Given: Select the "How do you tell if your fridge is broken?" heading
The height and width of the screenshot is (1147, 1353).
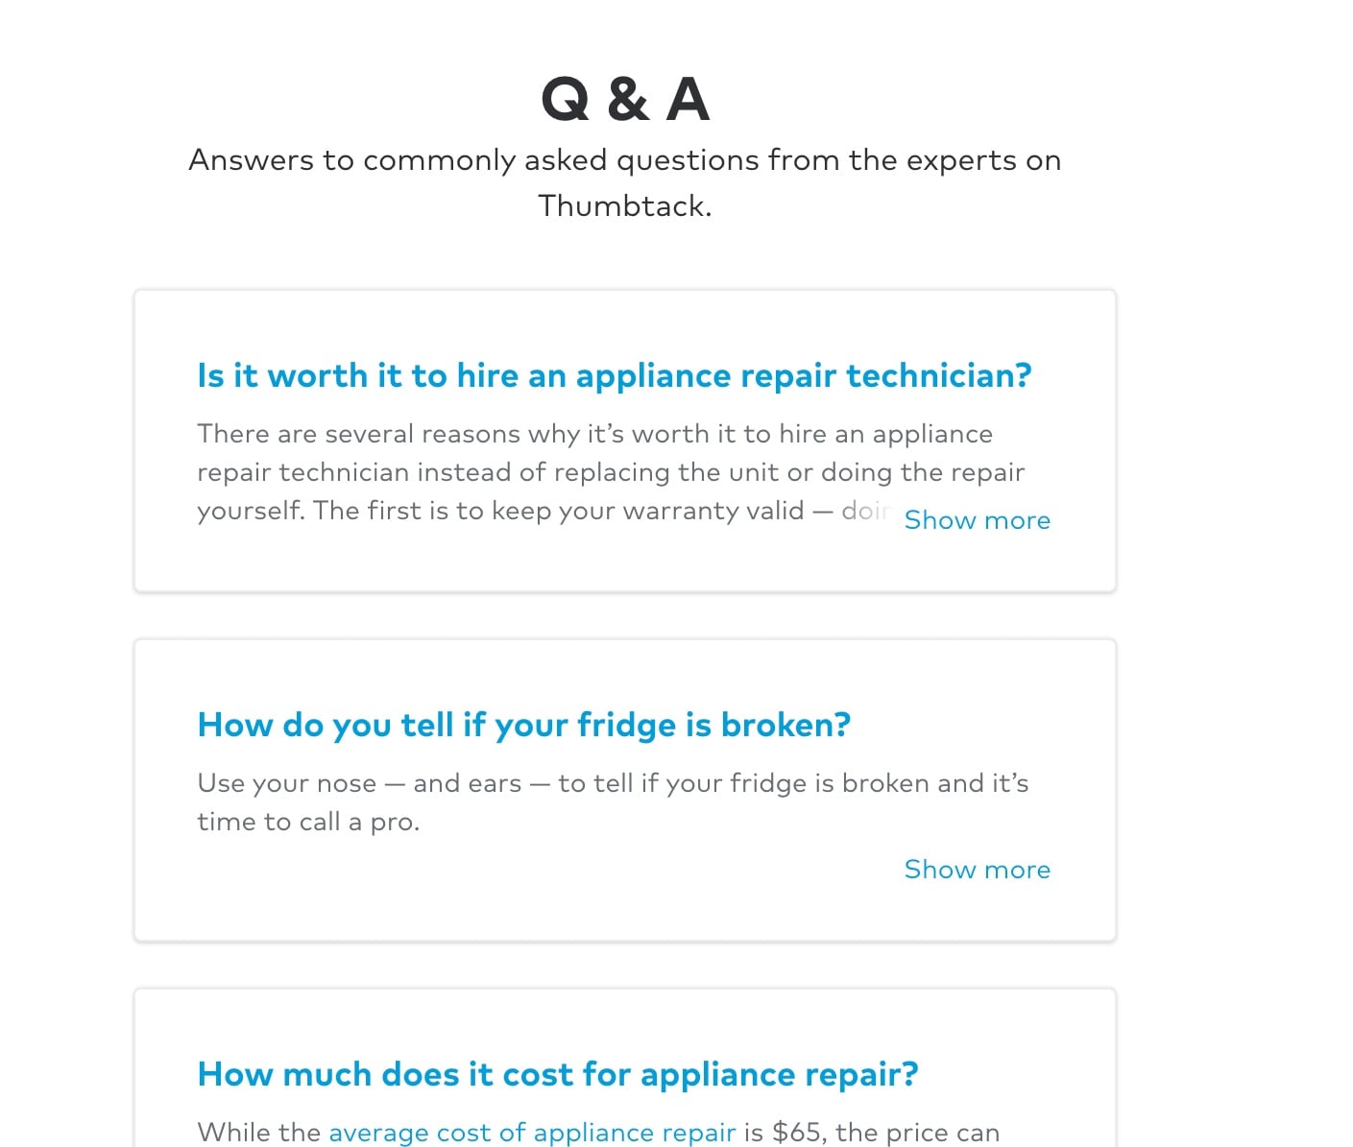Looking at the screenshot, I should 523,725.
